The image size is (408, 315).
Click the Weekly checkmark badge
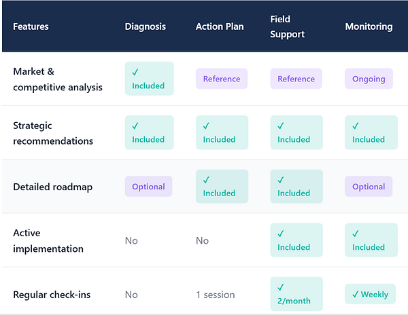(370, 295)
